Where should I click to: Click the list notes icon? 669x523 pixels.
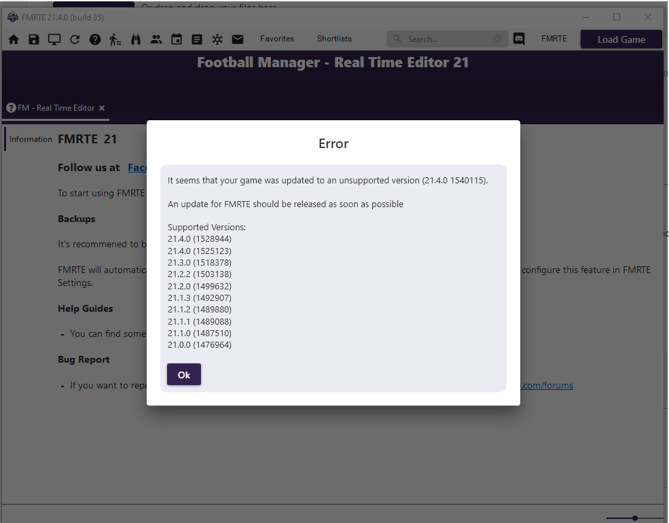click(x=197, y=39)
